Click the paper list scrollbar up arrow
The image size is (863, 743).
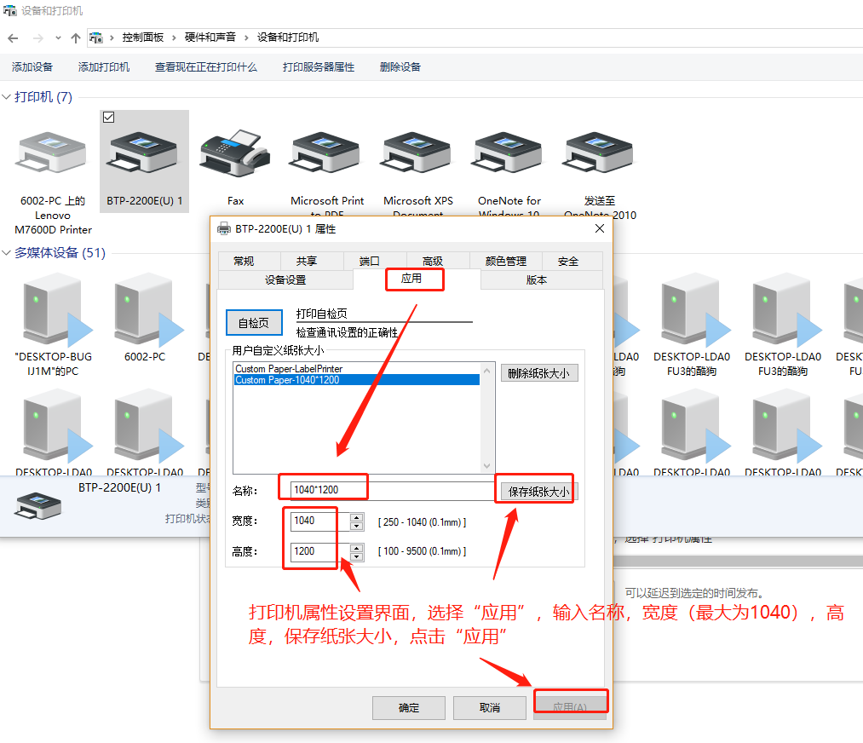point(487,371)
